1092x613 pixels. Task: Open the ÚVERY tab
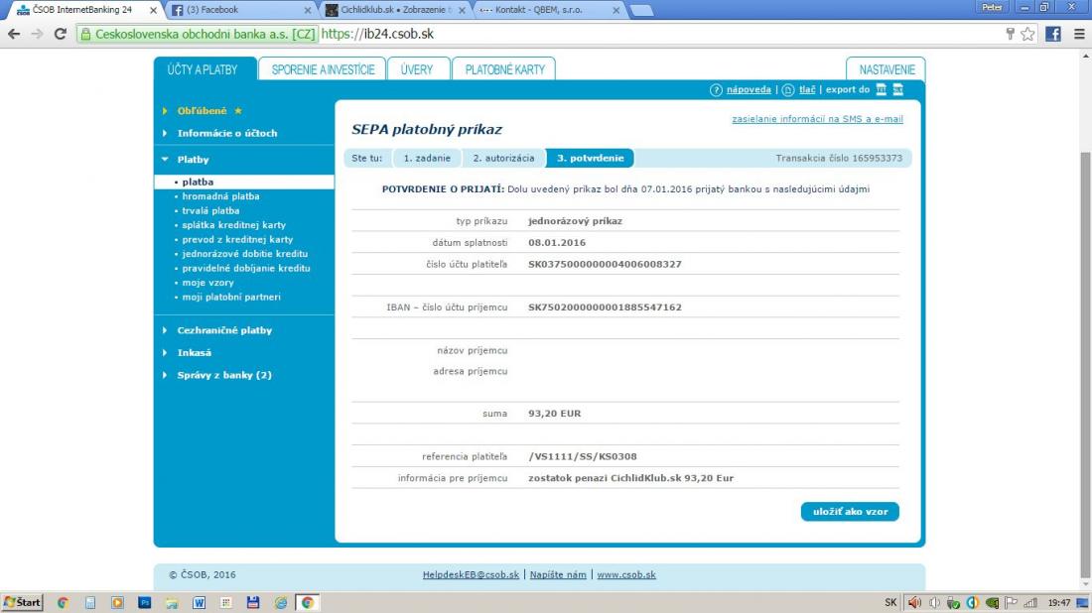[x=417, y=69]
